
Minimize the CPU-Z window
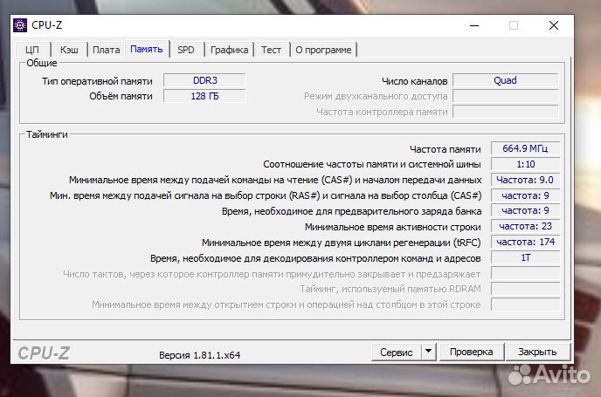(x=474, y=25)
